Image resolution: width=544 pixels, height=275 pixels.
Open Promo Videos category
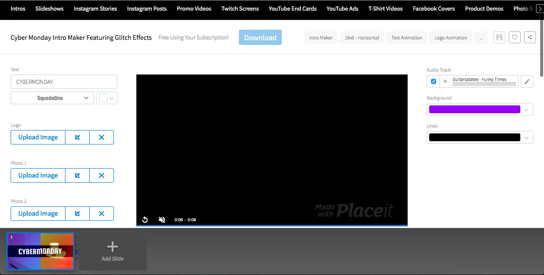(x=194, y=8)
